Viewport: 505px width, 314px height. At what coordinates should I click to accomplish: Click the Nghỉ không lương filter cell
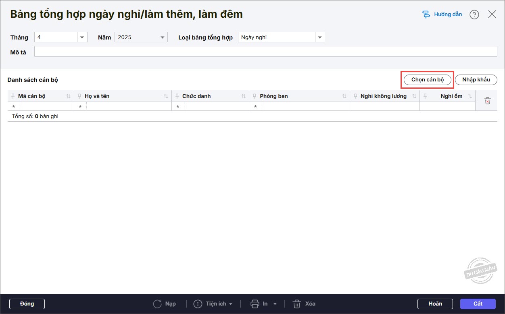385,106
